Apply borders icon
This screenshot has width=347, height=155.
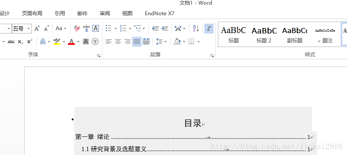[192, 42]
